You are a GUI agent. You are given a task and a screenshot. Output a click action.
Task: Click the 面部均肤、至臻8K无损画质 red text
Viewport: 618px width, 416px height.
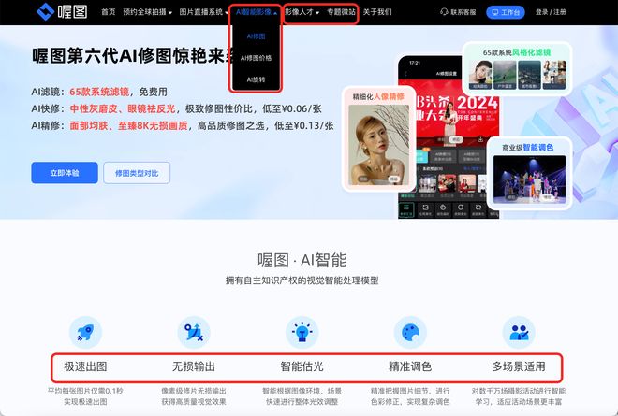(128, 125)
